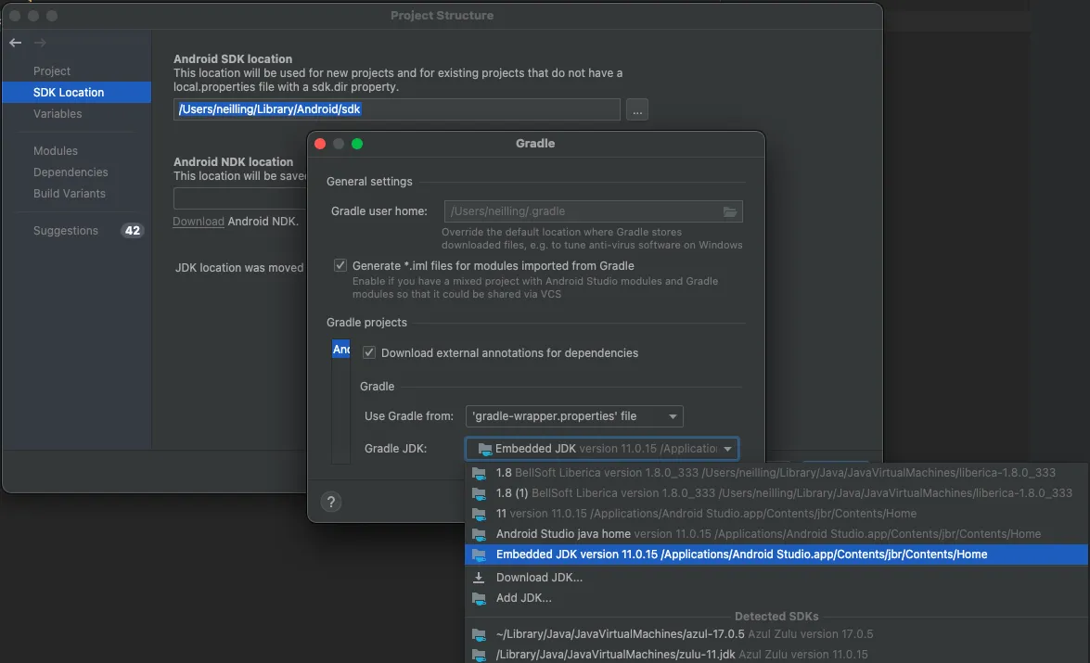Choose detected zulu-11.jdk Azul Zulu SDK
The width and height of the screenshot is (1090, 663).
point(776,655)
